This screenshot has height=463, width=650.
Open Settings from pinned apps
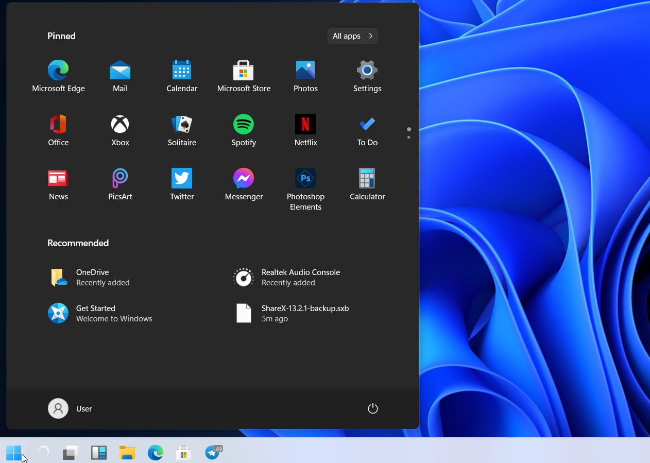pos(367,76)
